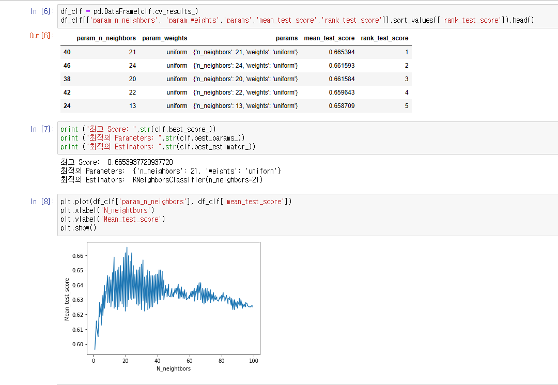Click inside the In [8] plt.plot code cell
The width and height of the screenshot is (558, 385).
click(307, 215)
